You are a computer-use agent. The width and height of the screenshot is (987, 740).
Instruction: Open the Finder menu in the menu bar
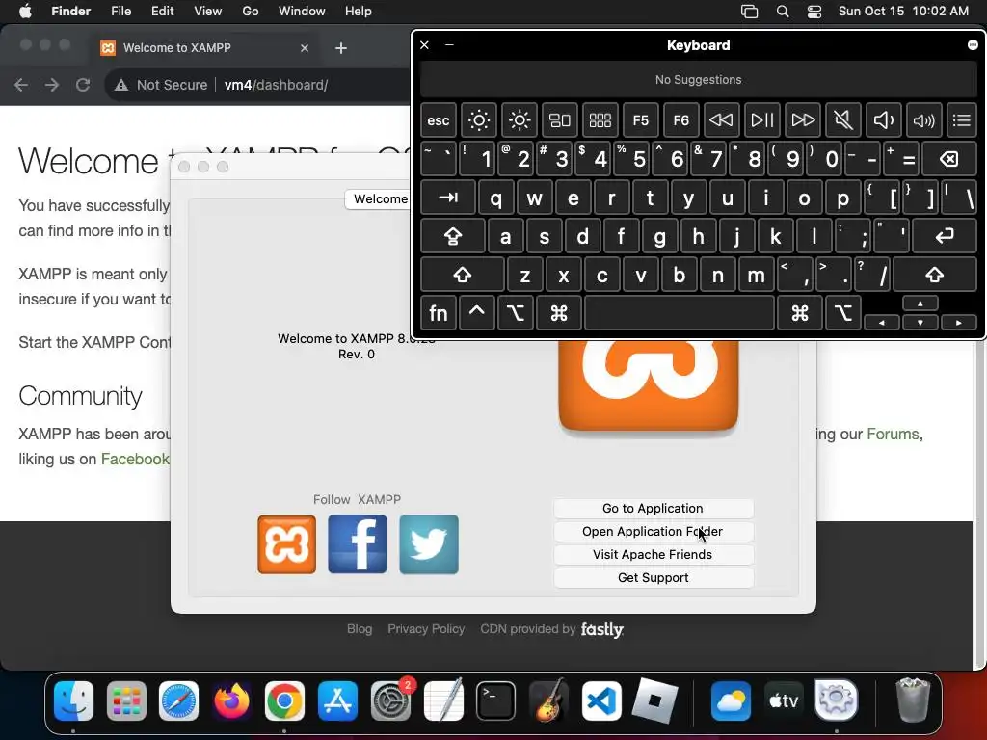(70, 12)
